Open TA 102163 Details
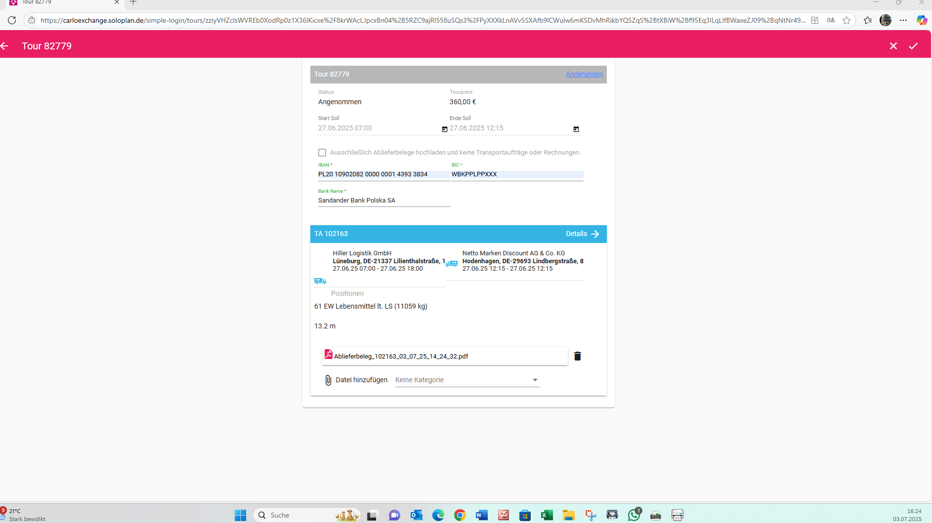 [582, 234]
